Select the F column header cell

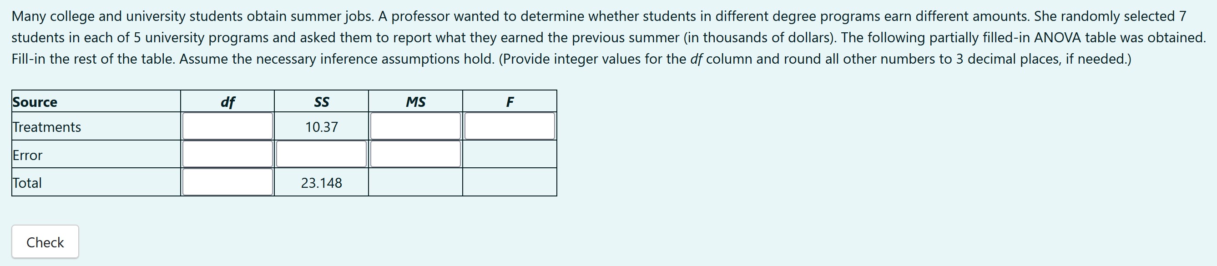[509, 101]
